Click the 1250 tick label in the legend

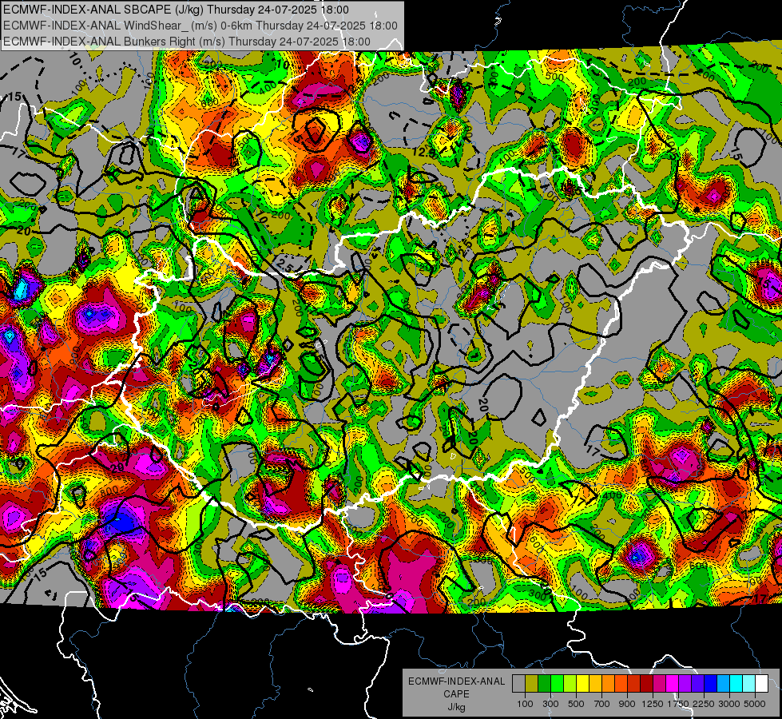[x=653, y=704]
